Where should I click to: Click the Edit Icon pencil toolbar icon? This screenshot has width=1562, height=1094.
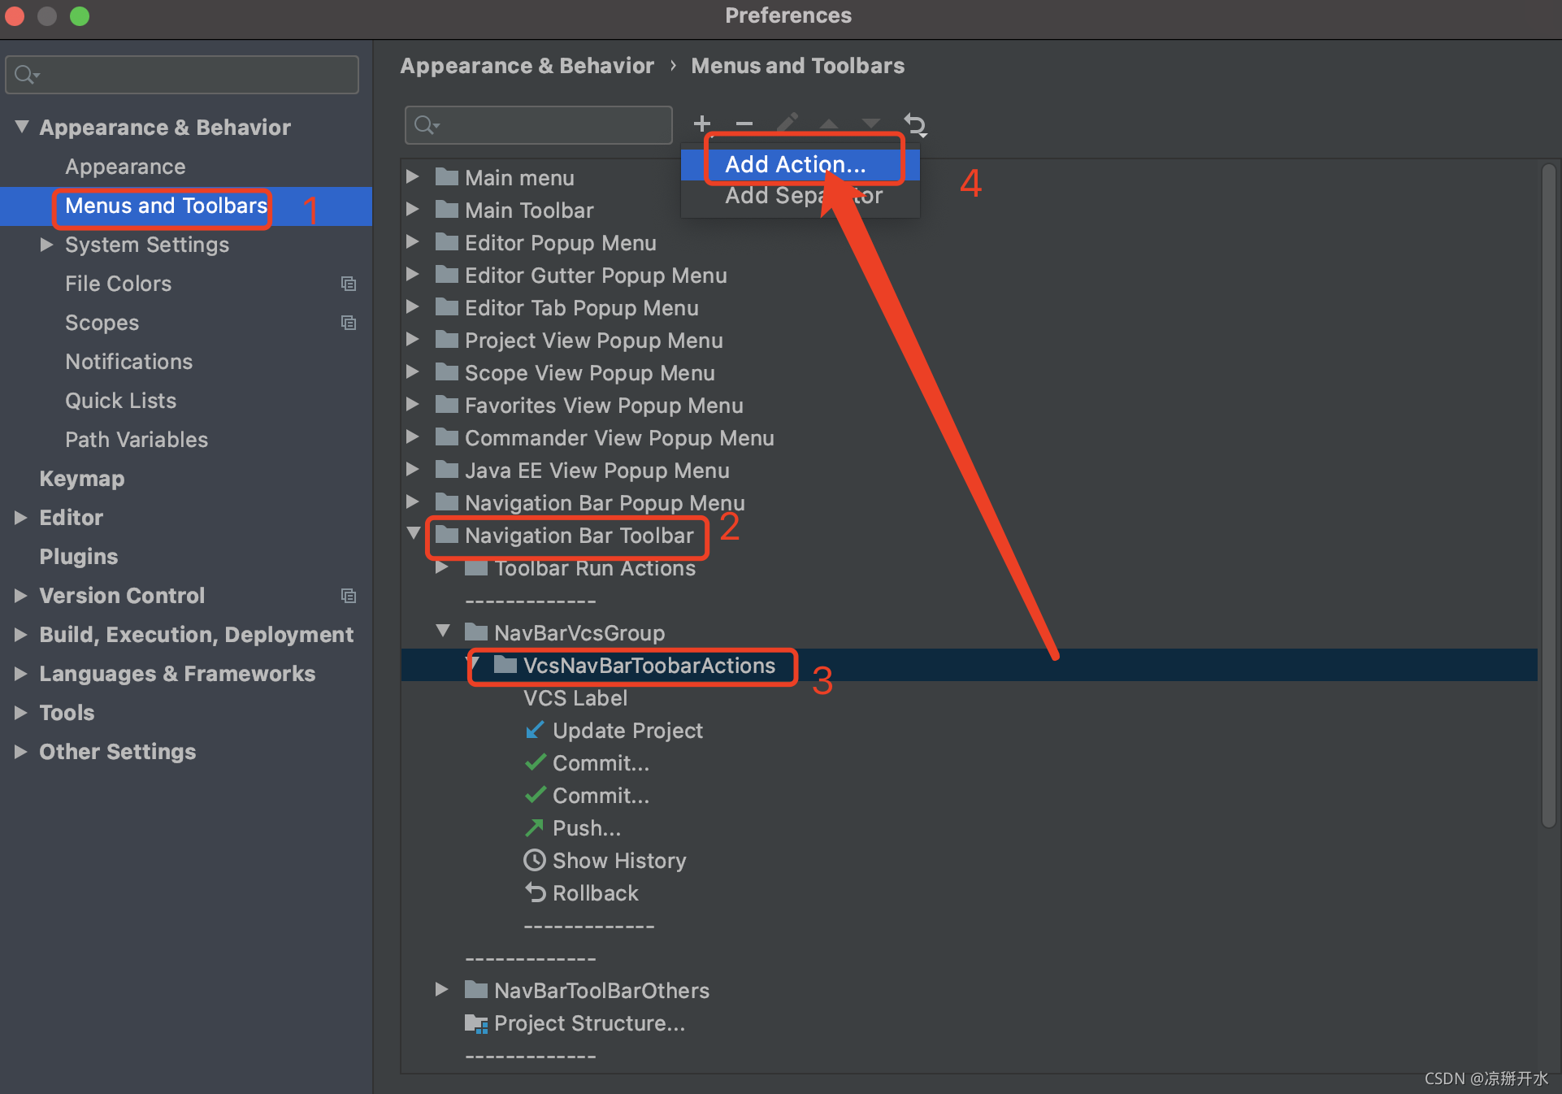click(x=786, y=124)
